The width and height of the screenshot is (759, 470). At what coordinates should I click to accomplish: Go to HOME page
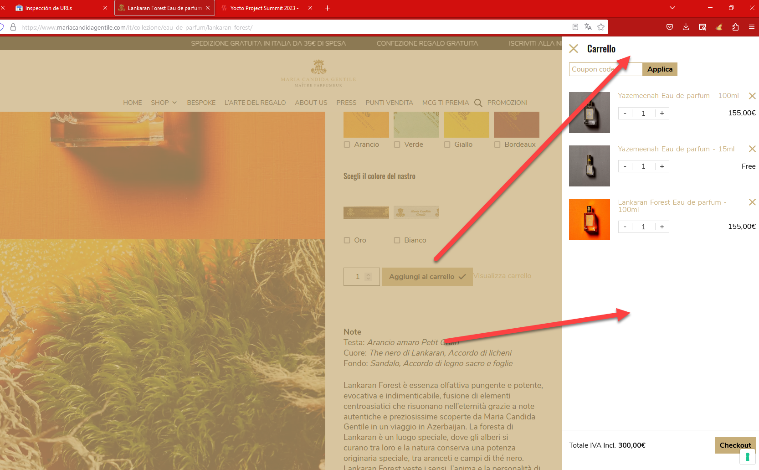[133, 103]
